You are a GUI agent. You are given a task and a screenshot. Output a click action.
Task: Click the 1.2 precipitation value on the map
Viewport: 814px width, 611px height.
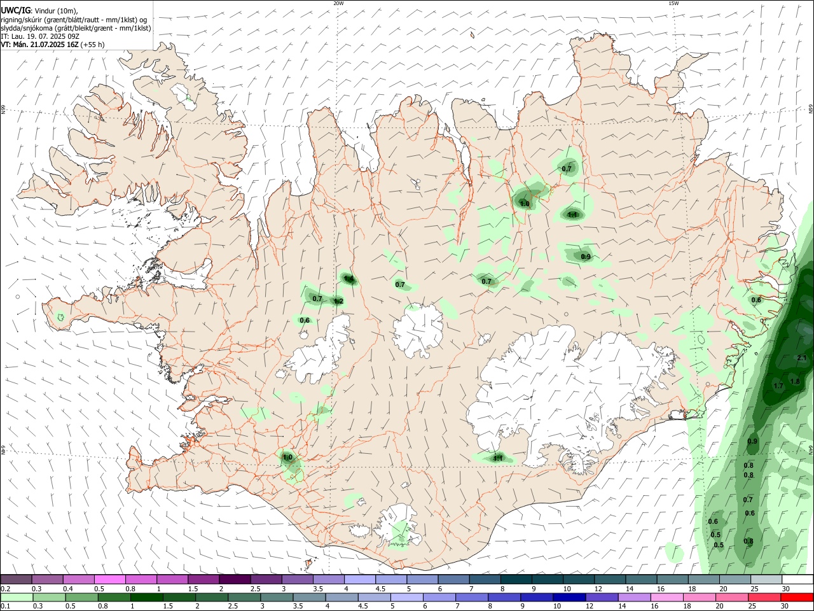pos(338,302)
